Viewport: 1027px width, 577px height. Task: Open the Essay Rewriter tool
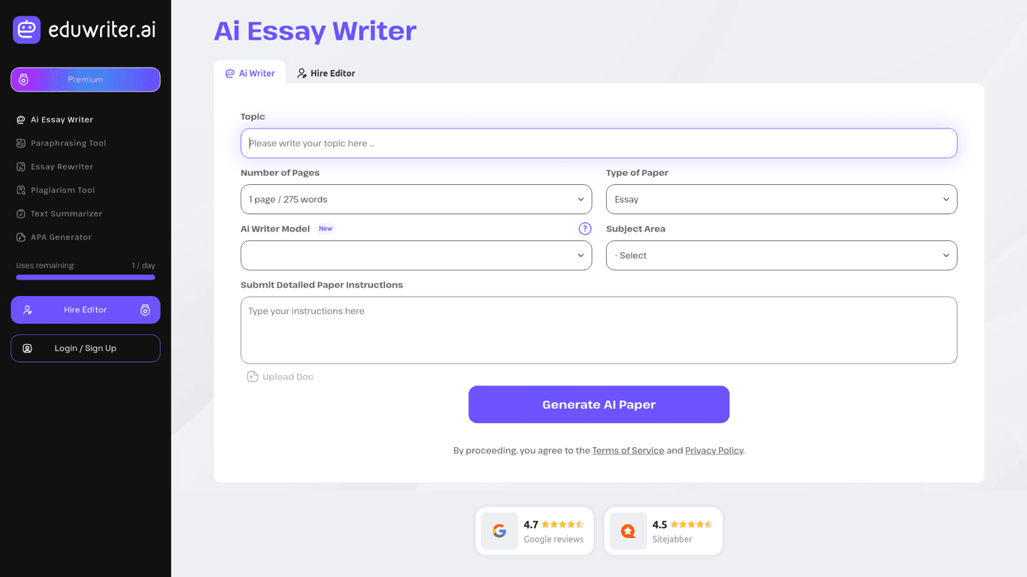(x=62, y=166)
